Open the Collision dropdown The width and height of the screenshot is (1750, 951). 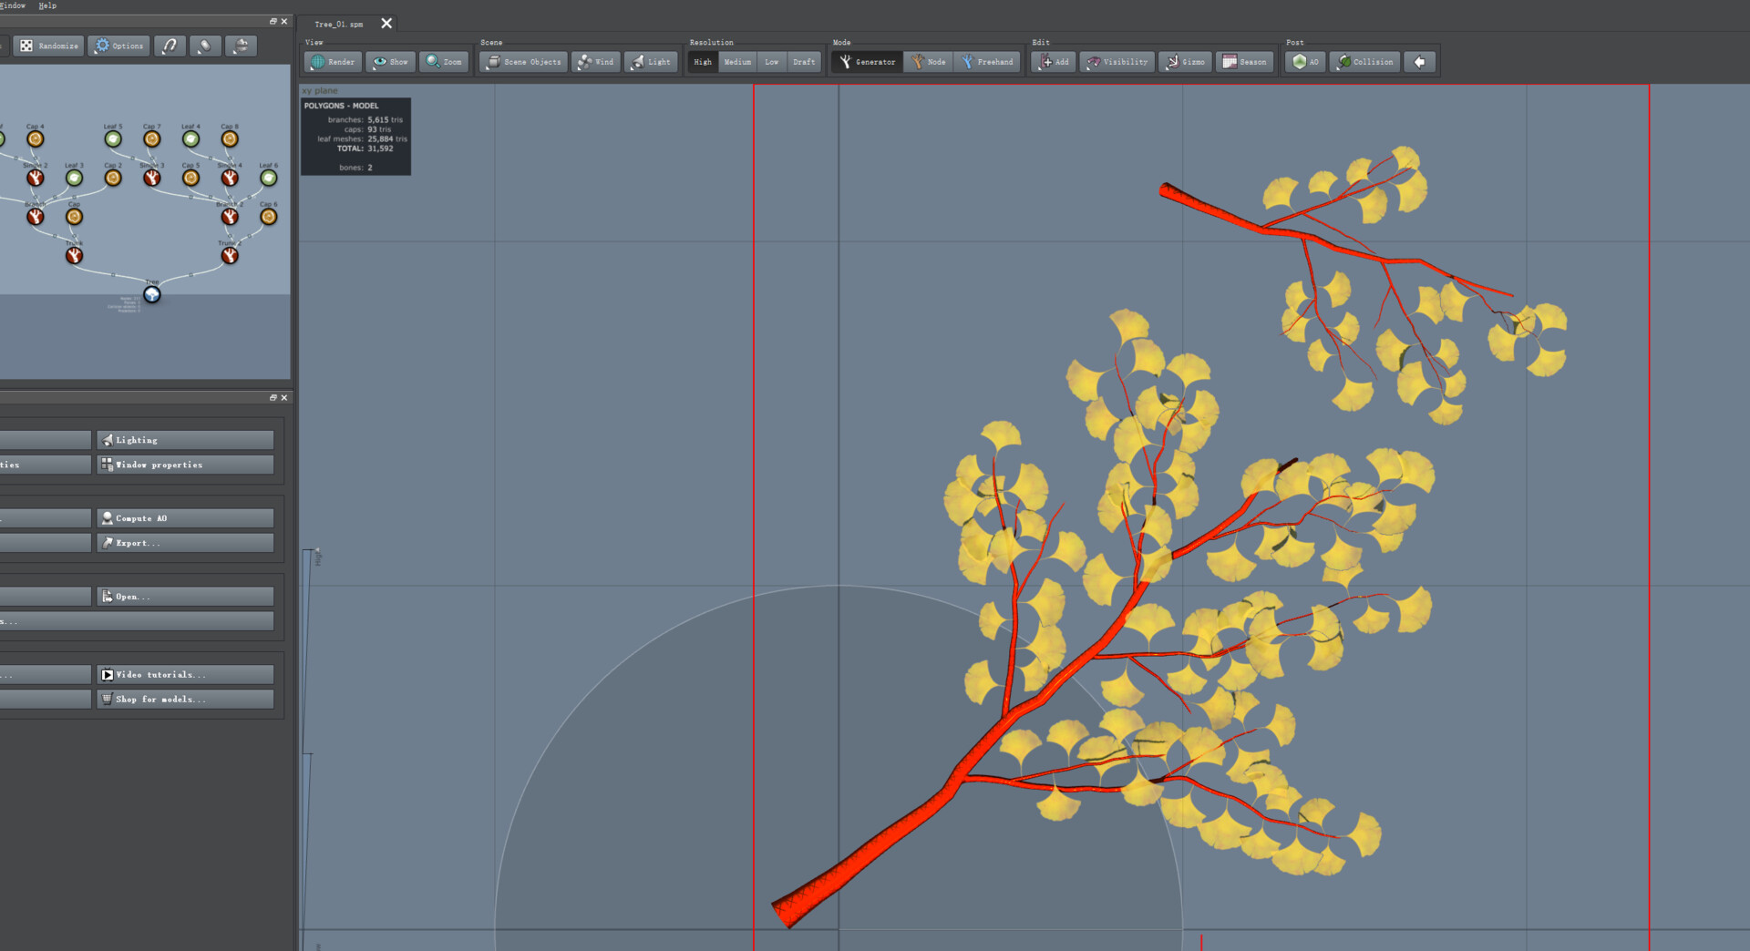[1364, 62]
